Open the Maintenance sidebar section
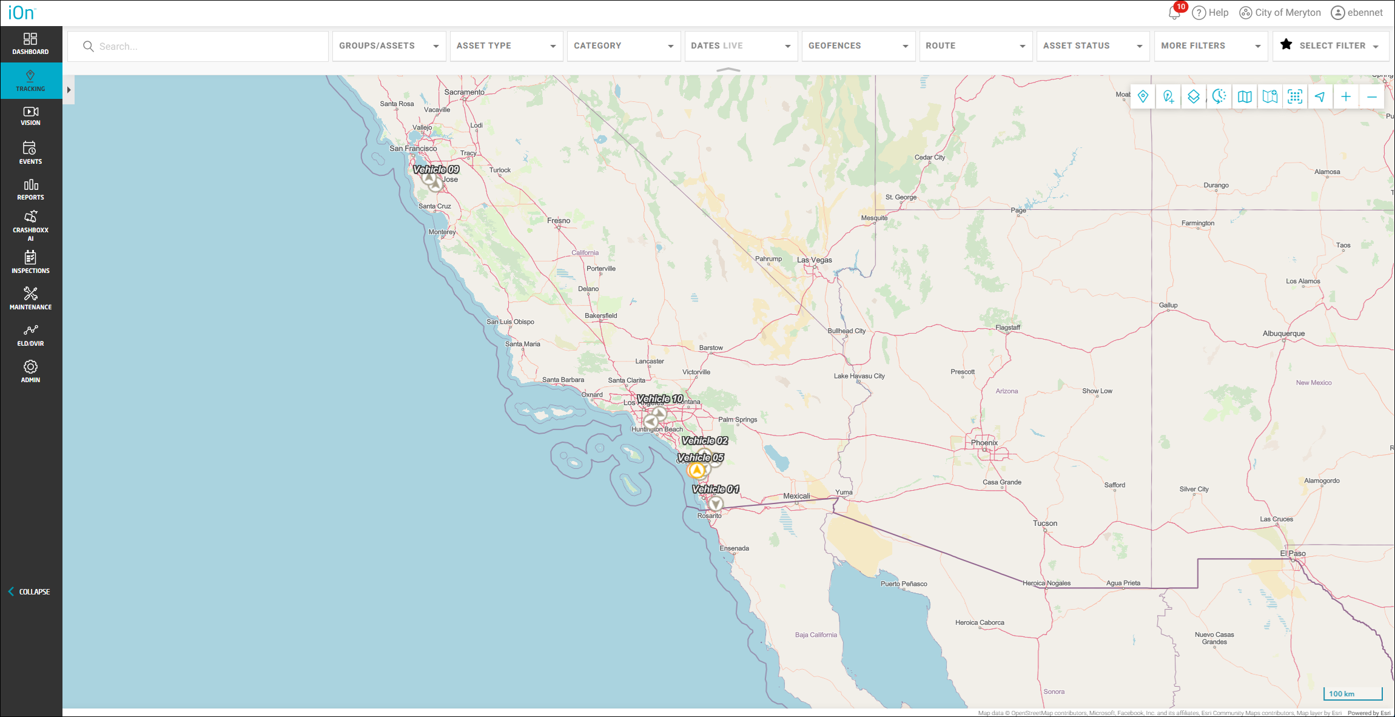Viewport: 1395px width, 717px height. coord(30,298)
